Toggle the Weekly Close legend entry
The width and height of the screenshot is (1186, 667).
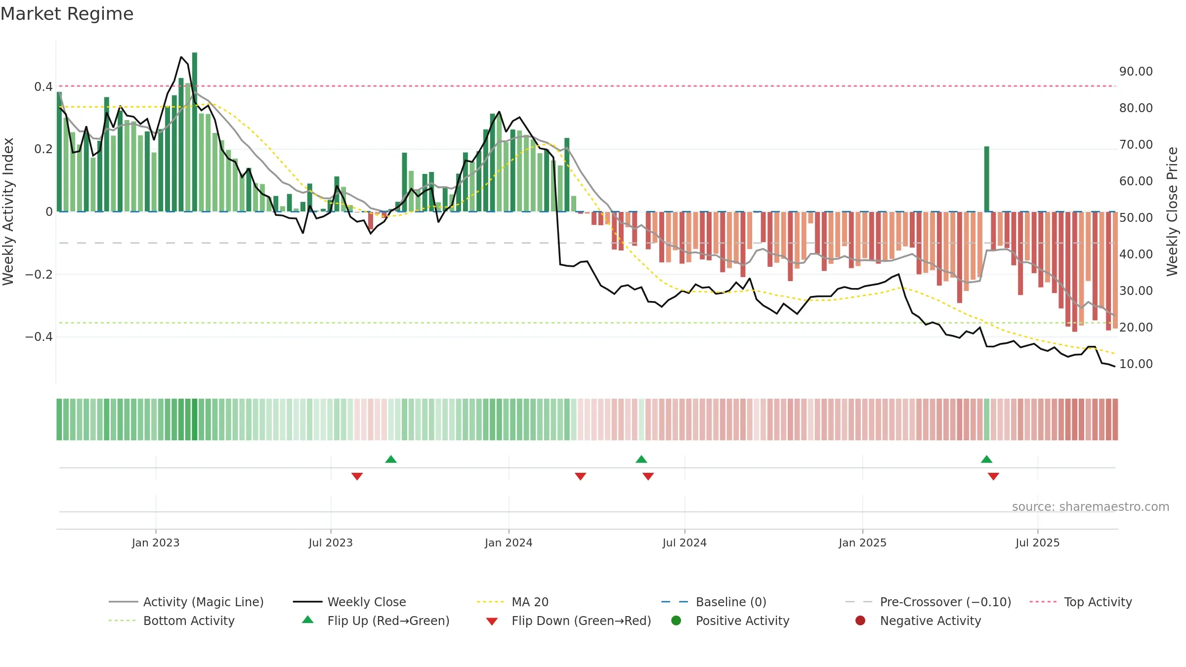349,602
